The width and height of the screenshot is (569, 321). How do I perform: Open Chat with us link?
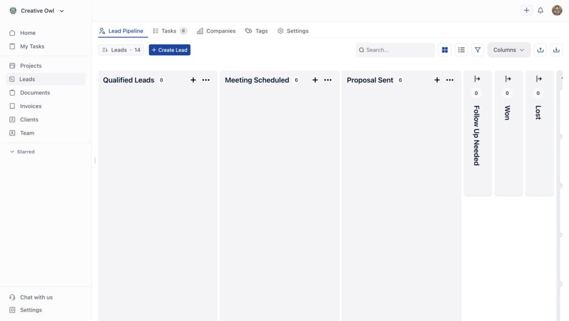[36, 297]
